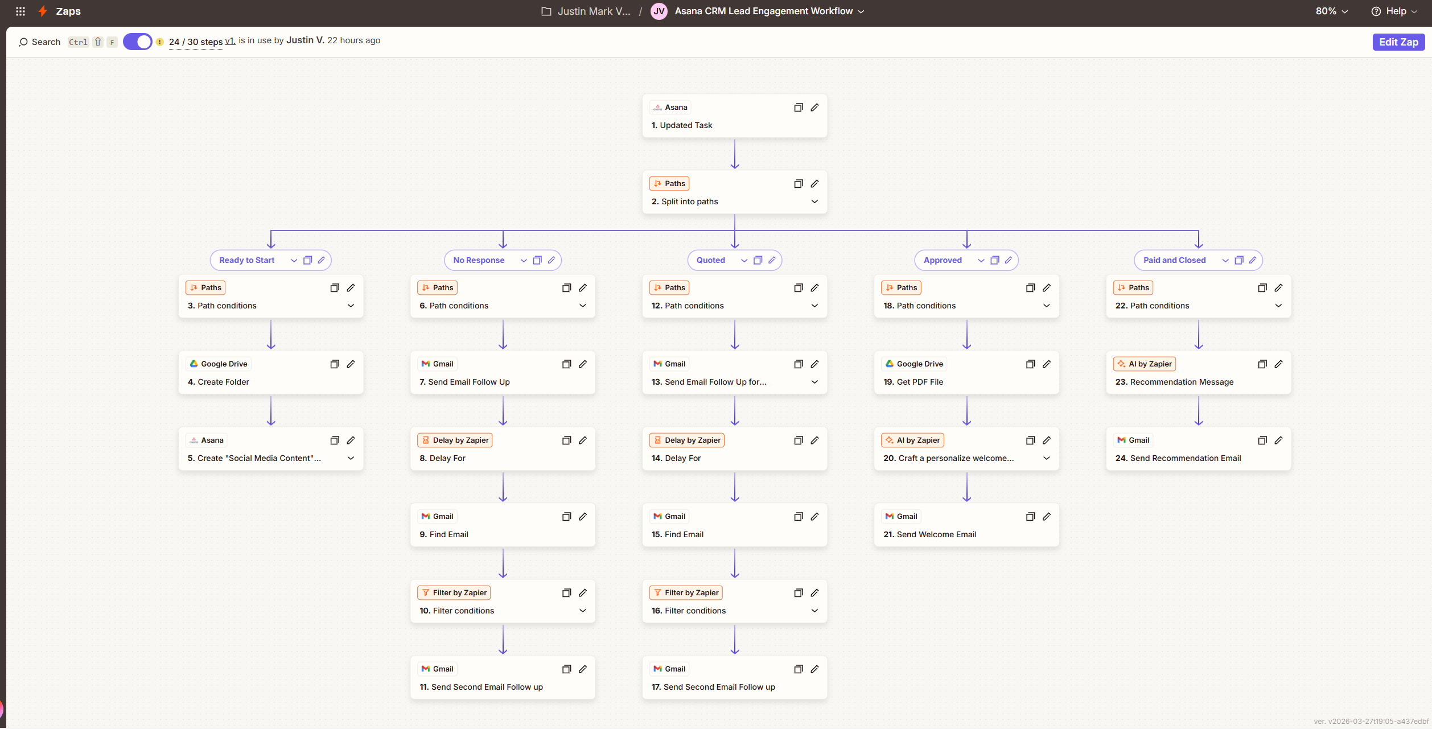Expand step 5 Create Social Media Content chevron
Image resolution: width=1432 pixels, height=729 pixels.
point(351,458)
